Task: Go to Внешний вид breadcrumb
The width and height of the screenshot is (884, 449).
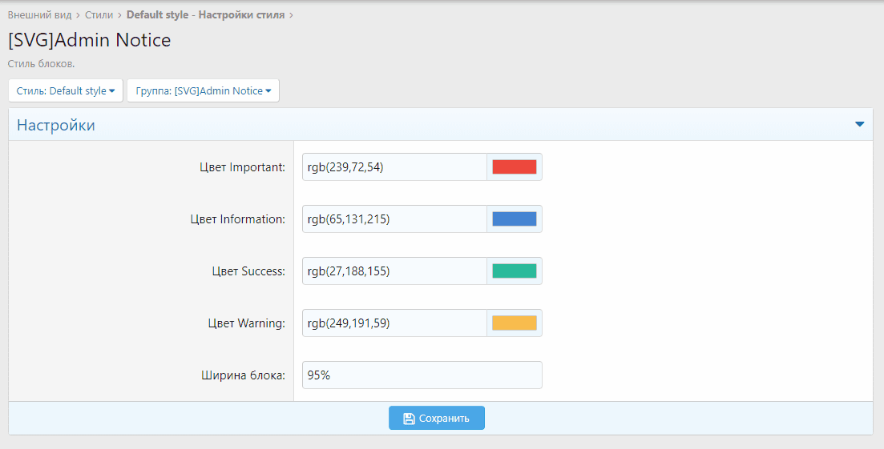Action: 39,15
